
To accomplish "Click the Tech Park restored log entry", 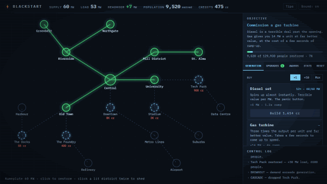I will click(284, 165).
